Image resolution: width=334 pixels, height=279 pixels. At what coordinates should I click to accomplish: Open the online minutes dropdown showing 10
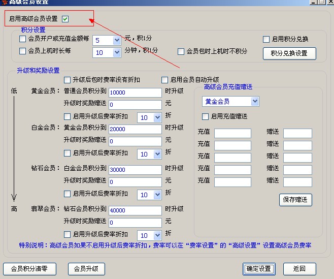pos(116,52)
